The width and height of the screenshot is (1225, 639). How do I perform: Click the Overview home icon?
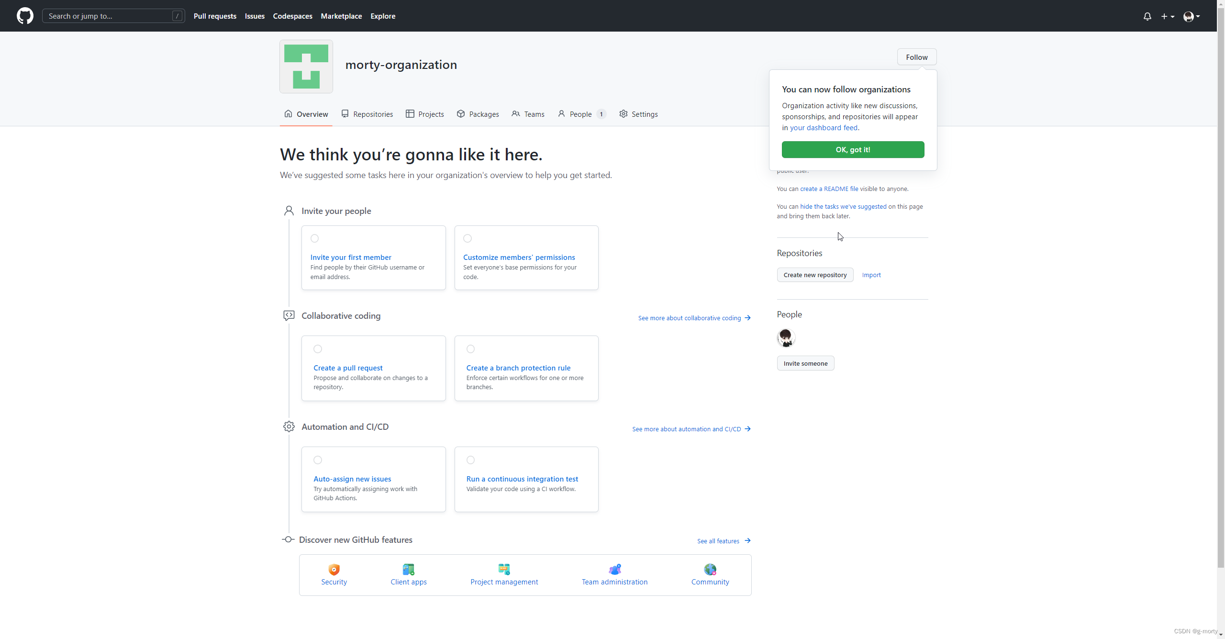[288, 113]
